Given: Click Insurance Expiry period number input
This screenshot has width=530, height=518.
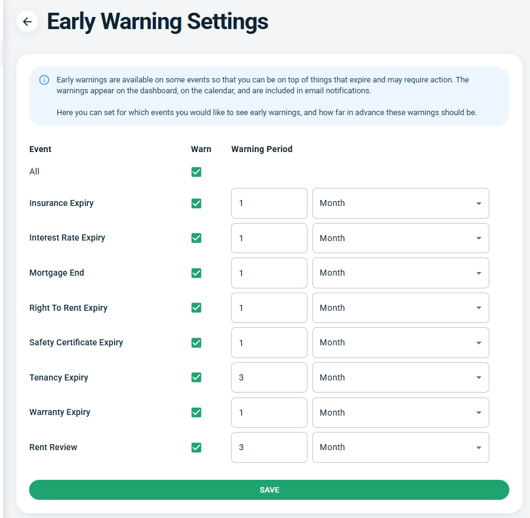Looking at the screenshot, I should pyautogui.click(x=269, y=204).
